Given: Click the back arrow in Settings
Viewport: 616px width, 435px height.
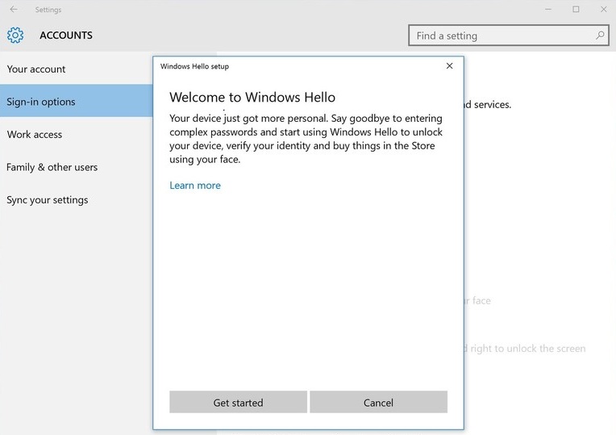Looking at the screenshot, I should tap(14, 9).
